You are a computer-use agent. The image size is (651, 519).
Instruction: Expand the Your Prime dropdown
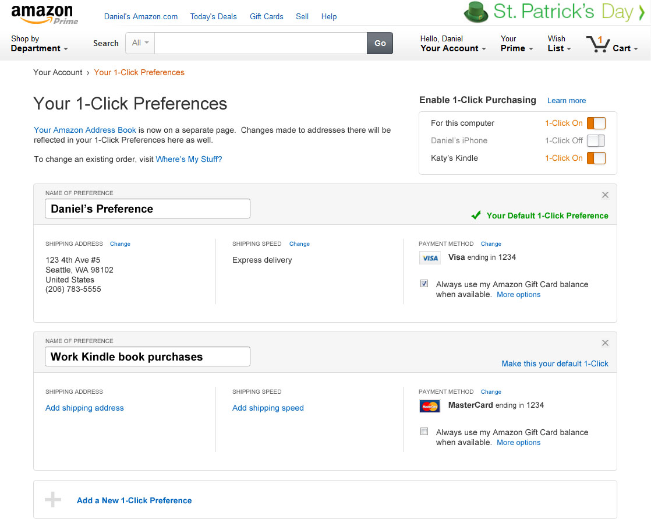point(516,44)
